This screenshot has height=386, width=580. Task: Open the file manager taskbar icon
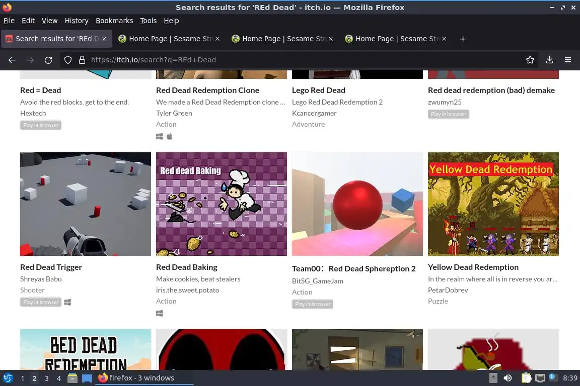[x=72, y=378]
